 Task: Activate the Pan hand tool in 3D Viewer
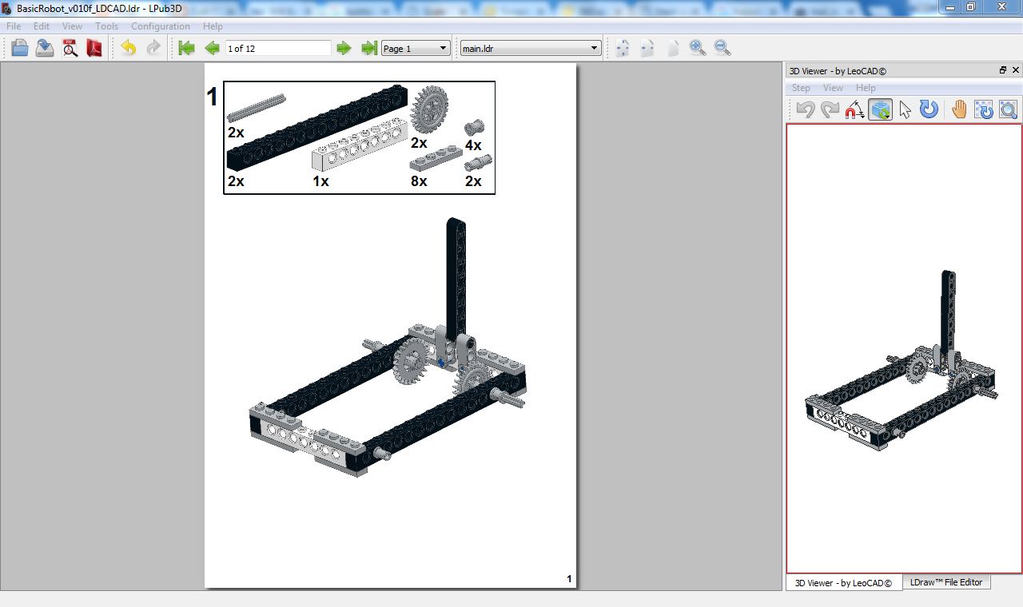pyautogui.click(x=958, y=109)
